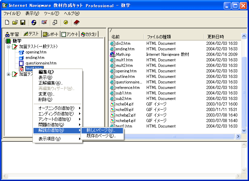Click the test1.htm page icon in tree
The width and height of the screenshot is (249, 181).
pos(21,69)
